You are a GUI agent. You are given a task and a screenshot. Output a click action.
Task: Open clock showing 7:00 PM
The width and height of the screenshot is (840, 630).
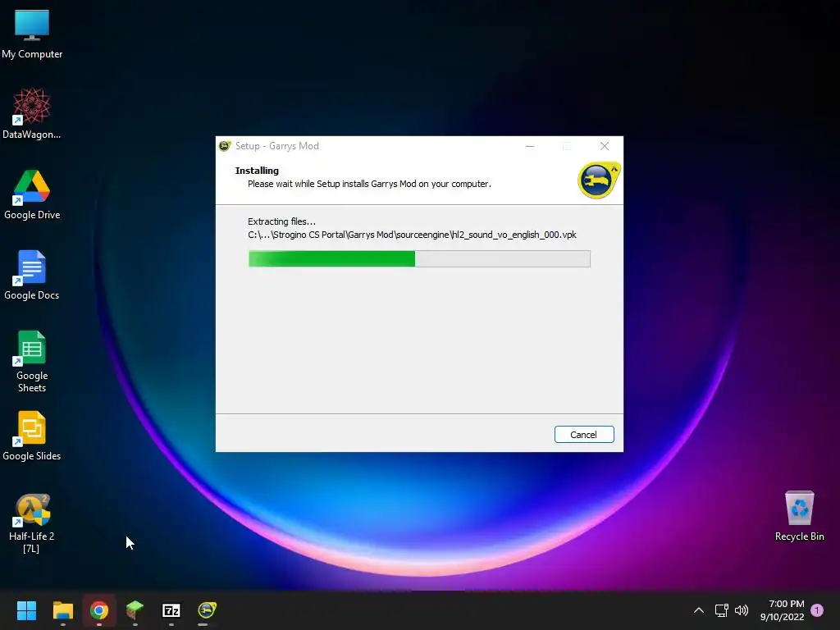coord(783,610)
